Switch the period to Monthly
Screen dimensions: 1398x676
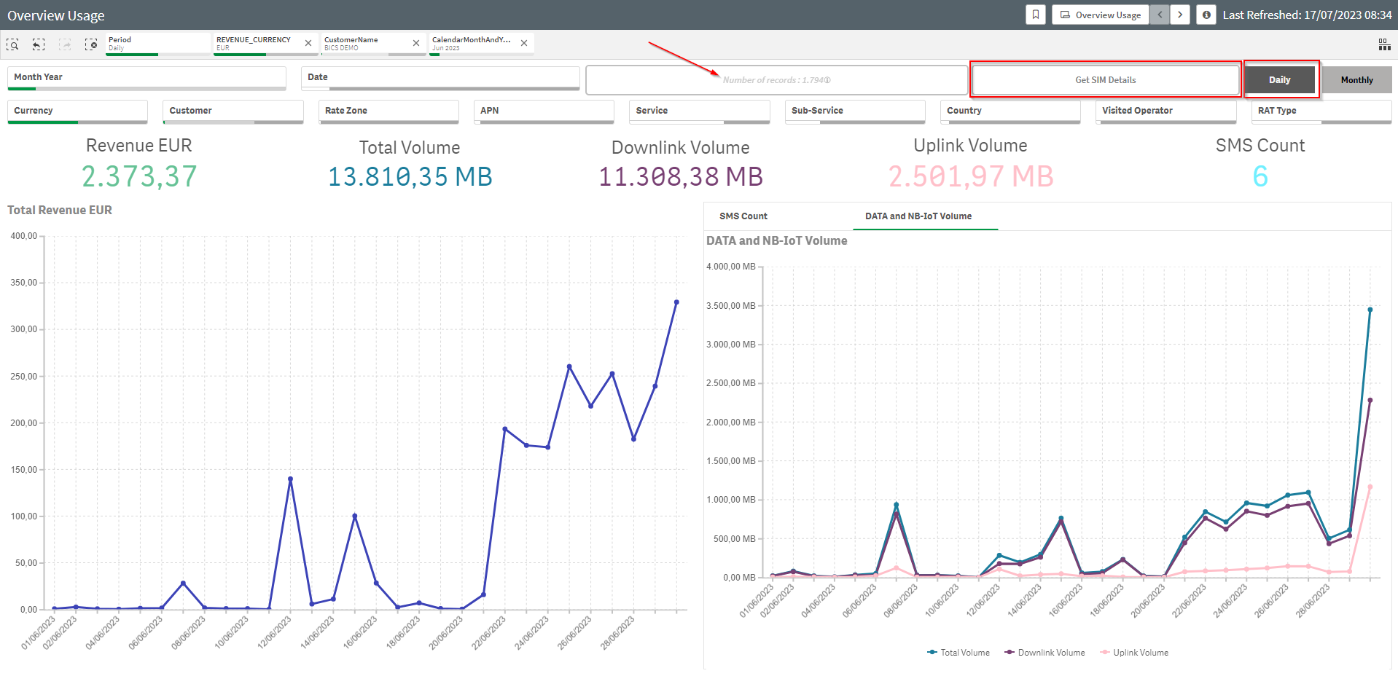[1356, 80]
